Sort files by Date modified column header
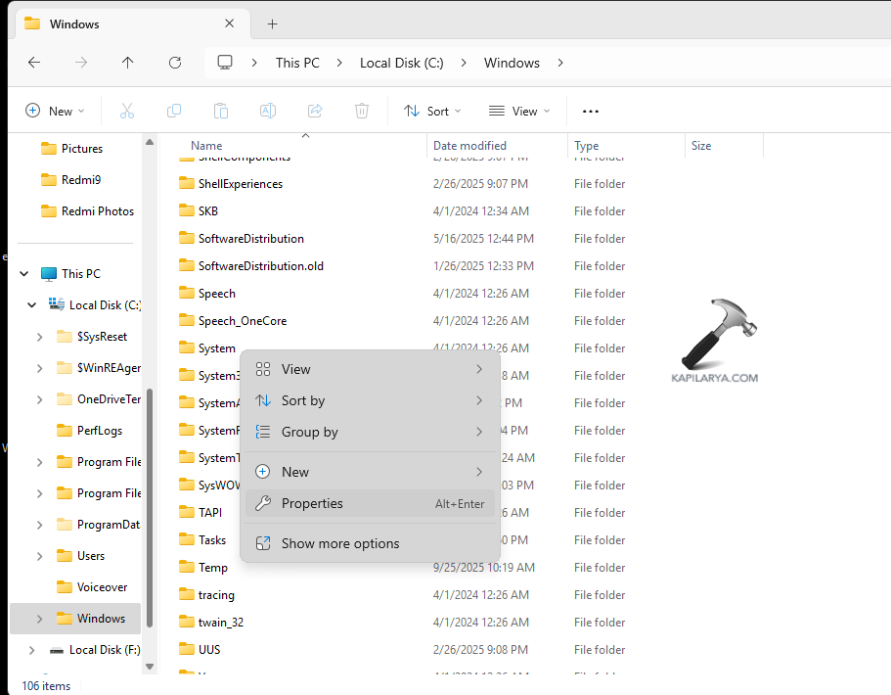This screenshot has height=695, width=891. tap(469, 146)
